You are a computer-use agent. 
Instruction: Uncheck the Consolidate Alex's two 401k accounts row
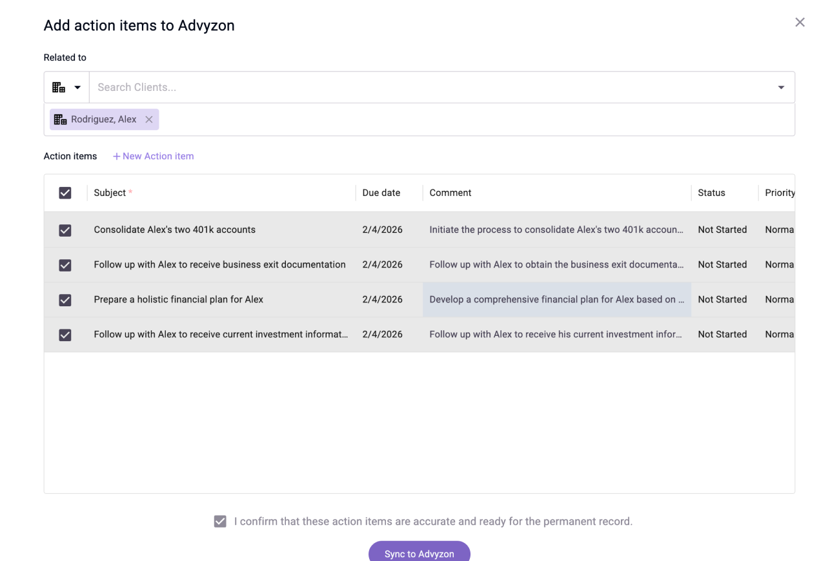65,230
